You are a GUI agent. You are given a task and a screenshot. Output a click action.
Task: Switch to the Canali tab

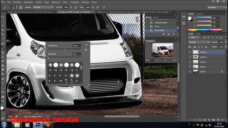point(198,34)
